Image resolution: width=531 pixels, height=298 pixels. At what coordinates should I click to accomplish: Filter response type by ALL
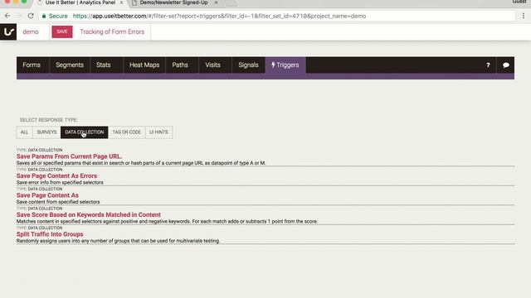pos(24,132)
